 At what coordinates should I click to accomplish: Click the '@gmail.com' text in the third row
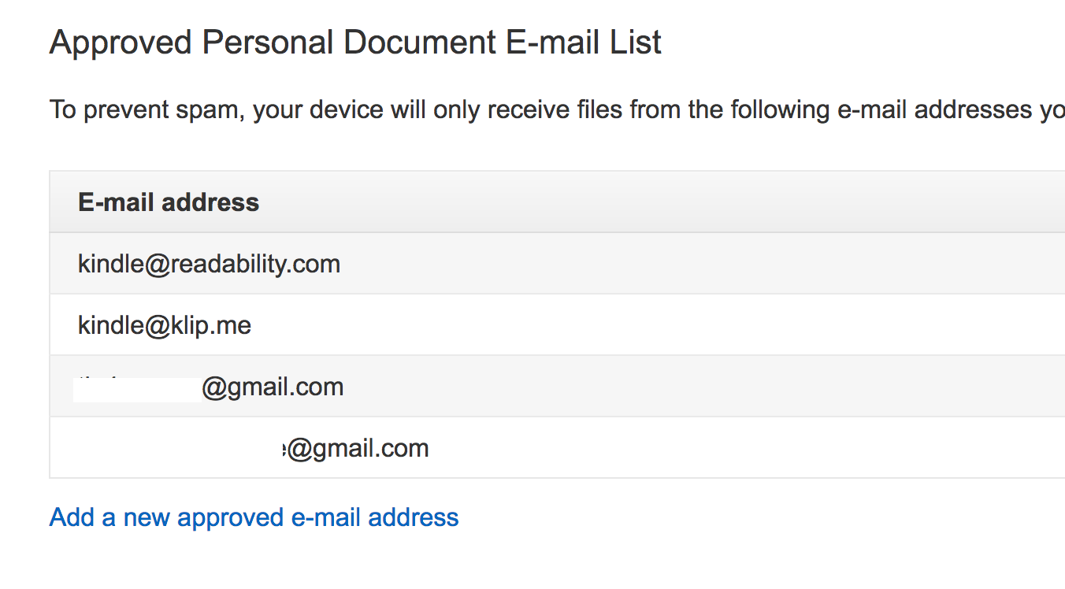point(273,387)
